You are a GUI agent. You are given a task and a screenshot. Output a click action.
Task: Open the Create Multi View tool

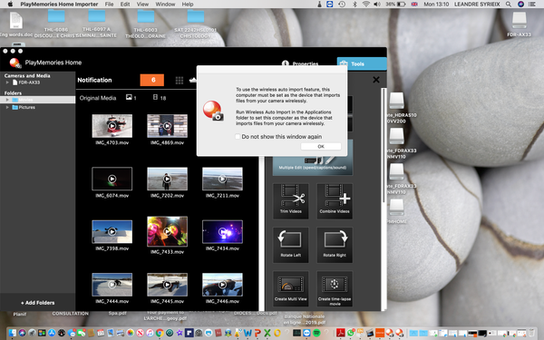[x=291, y=288]
